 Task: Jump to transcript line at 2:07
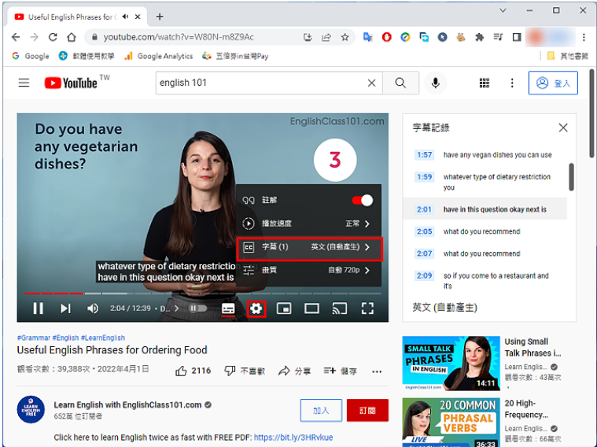point(485,253)
